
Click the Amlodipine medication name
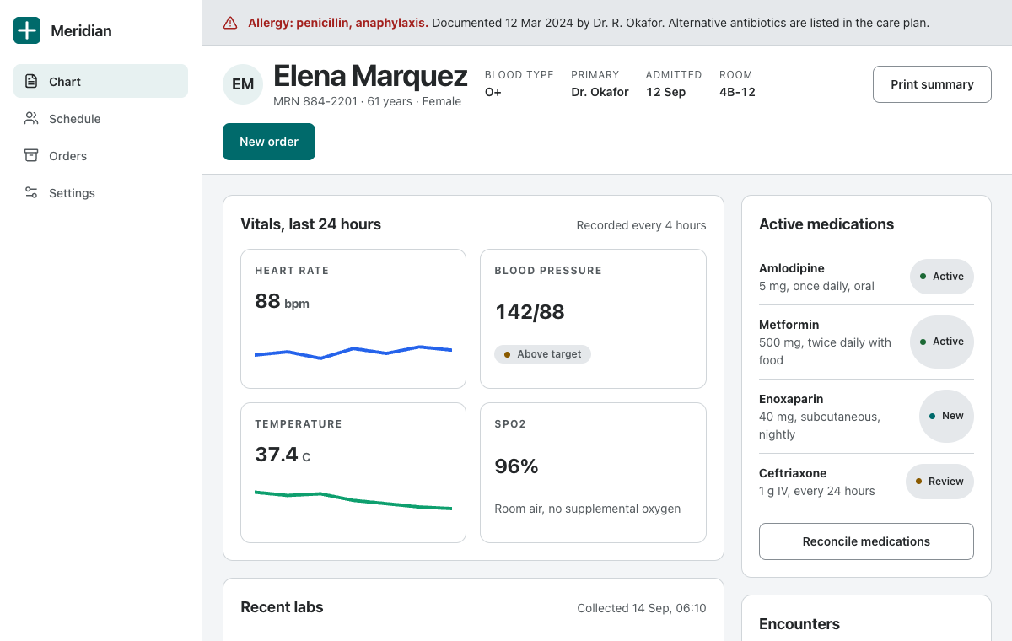pos(792,268)
